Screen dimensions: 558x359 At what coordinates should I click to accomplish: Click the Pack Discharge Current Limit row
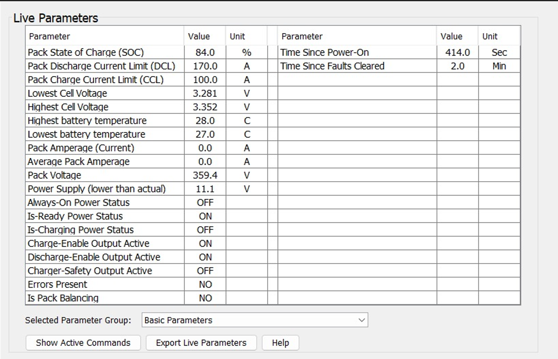(x=101, y=66)
